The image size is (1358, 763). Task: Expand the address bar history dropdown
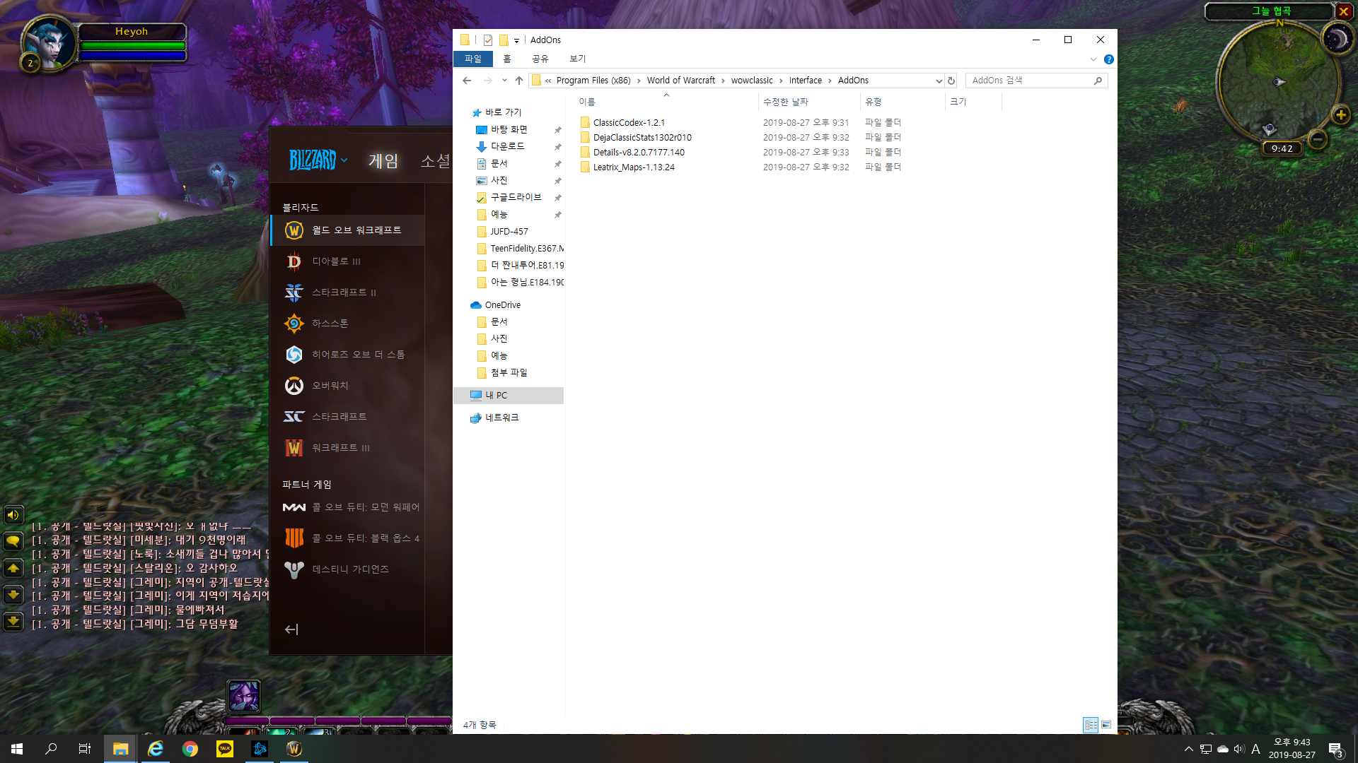939,81
